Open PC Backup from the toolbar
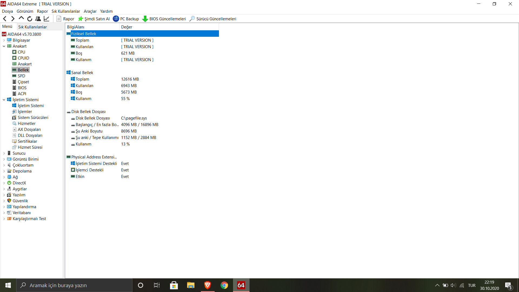The width and height of the screenshot is (519, 292). tap(126, 19)
